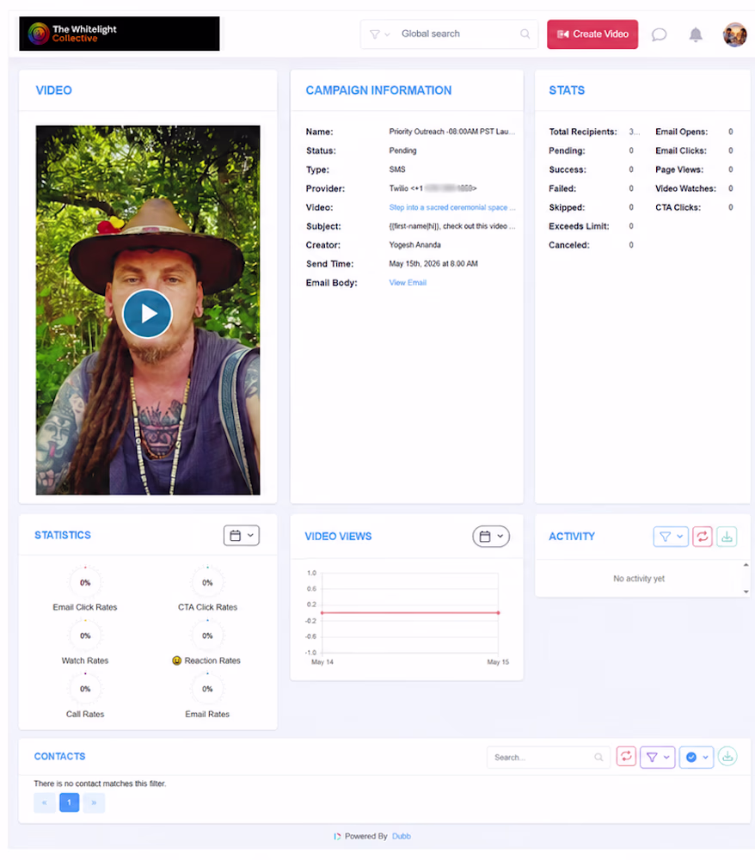This screenshot has height=860, width=755.
Task: Click the Email Click Rates gauge
Action: click(85, 582)
